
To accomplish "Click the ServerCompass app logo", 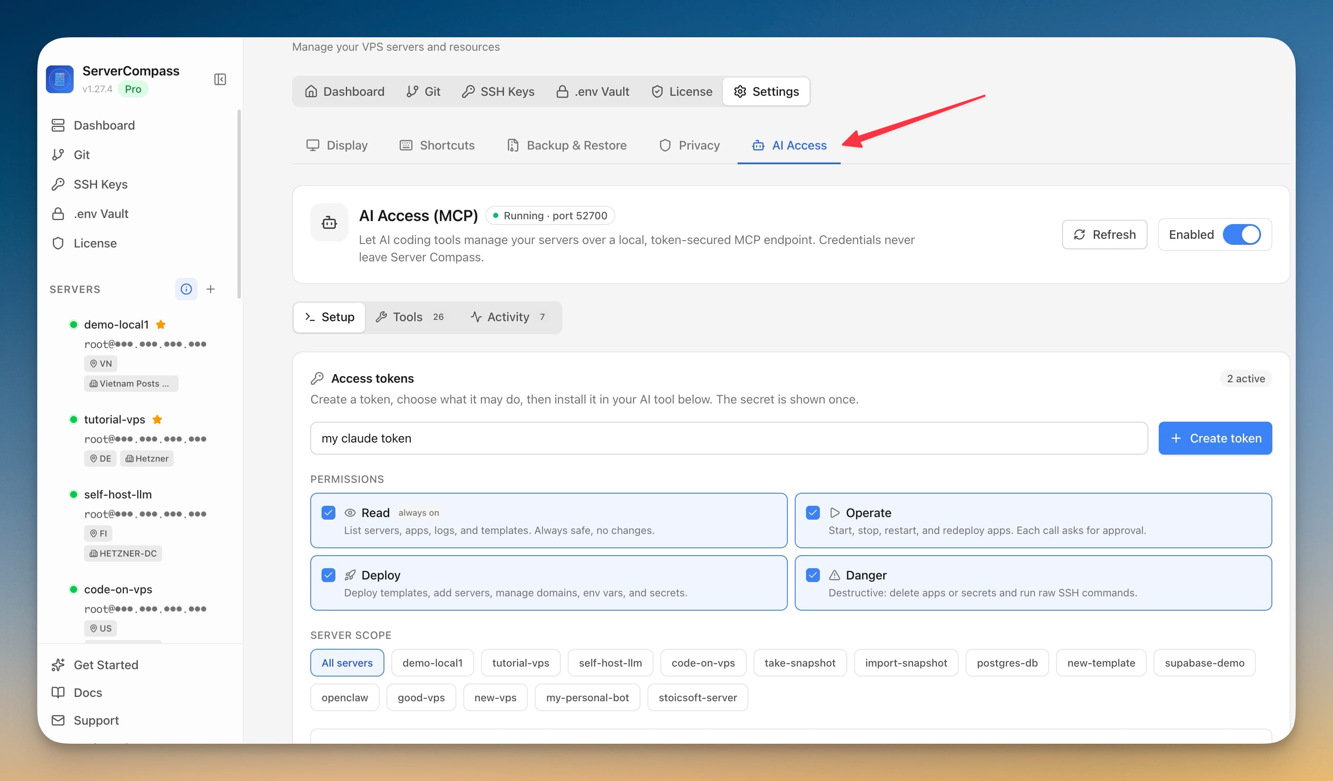I will pos(60,79).
